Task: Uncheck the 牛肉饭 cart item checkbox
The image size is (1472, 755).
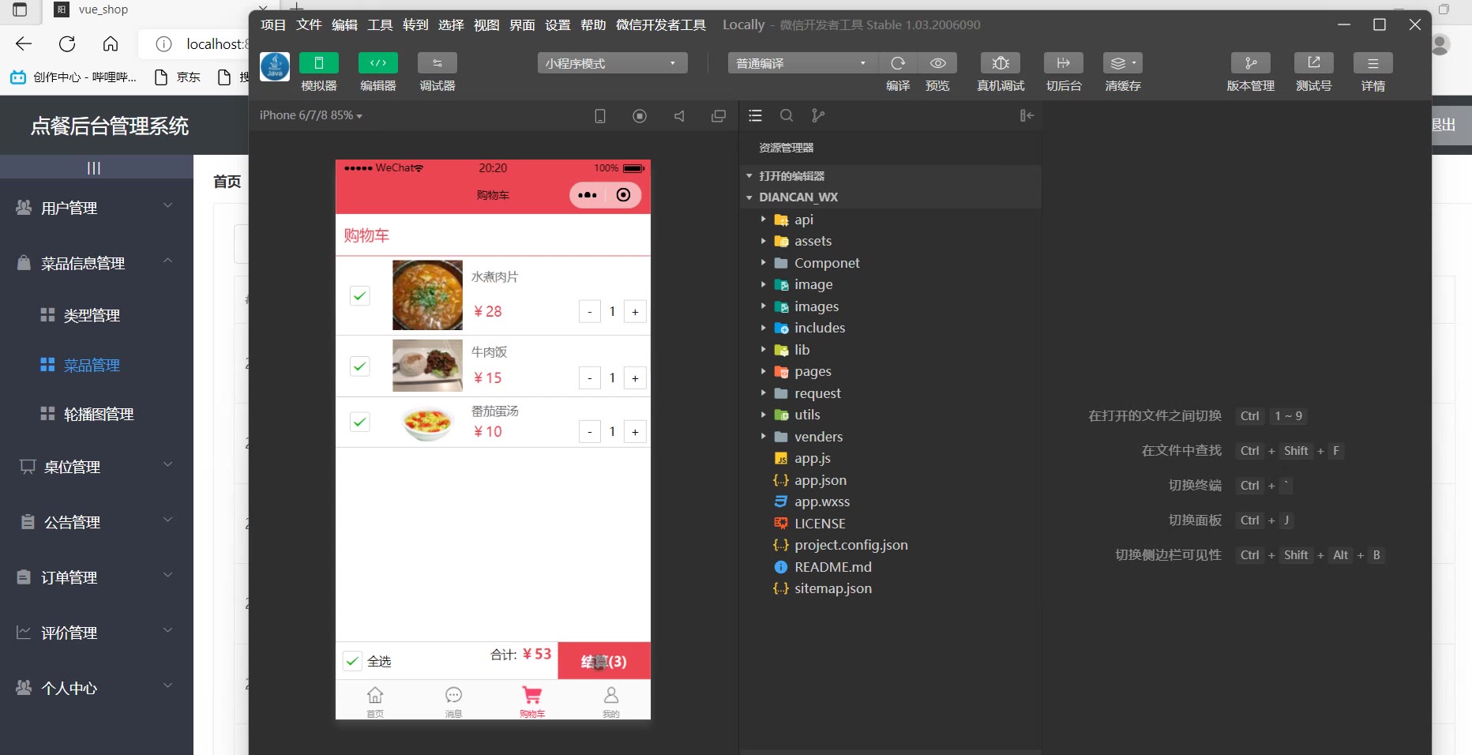Action: (x=360, y=366)
